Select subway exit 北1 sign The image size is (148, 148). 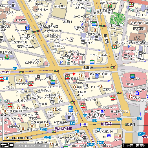click(99, 130)
